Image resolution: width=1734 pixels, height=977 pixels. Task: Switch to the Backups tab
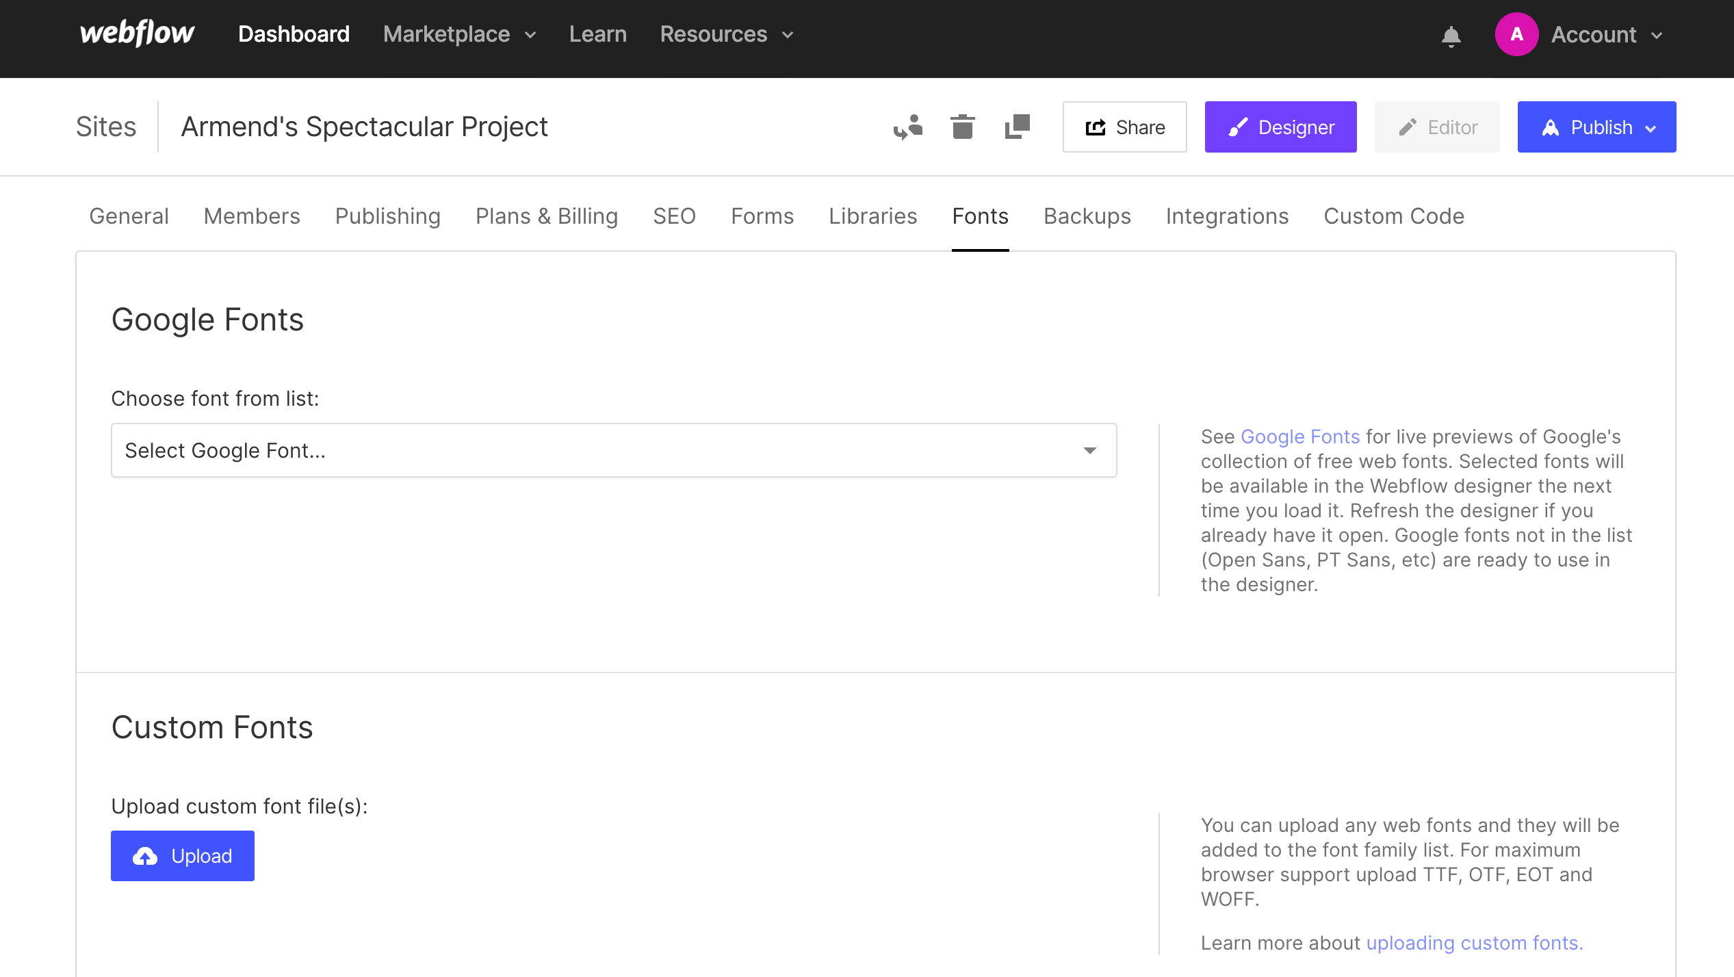tap(1087, 216)
